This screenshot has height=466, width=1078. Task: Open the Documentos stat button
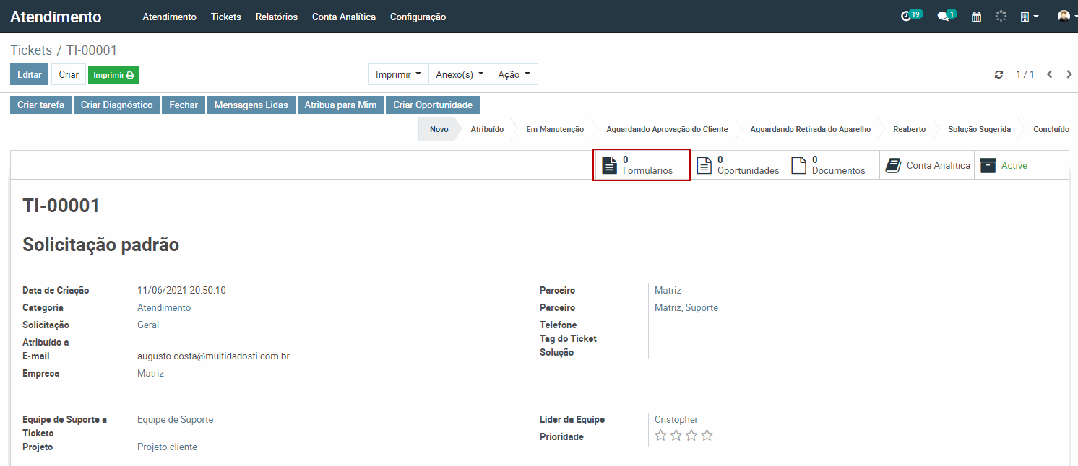(832, 165)
